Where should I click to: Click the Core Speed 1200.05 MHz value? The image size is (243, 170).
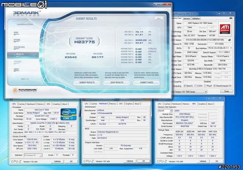[32, 139]
